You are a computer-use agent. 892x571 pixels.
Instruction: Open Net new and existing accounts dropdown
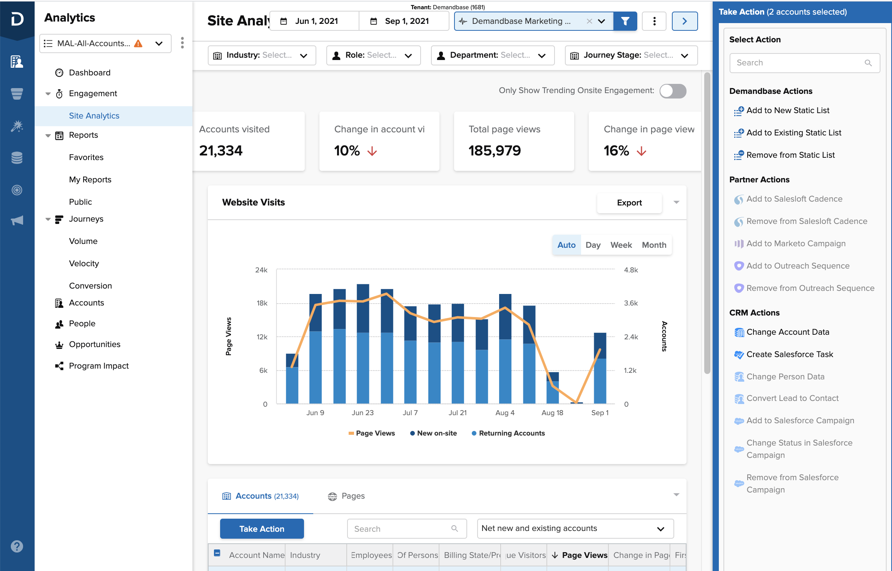(575, 529)
